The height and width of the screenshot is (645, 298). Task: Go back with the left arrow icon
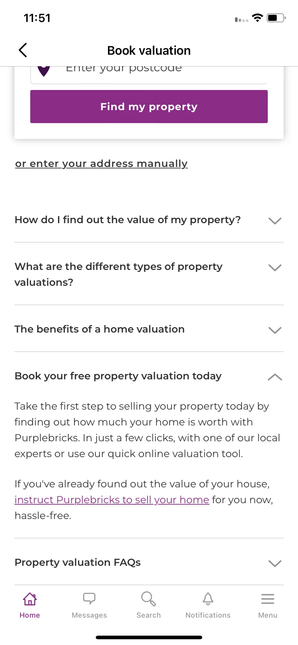(23, 50)
